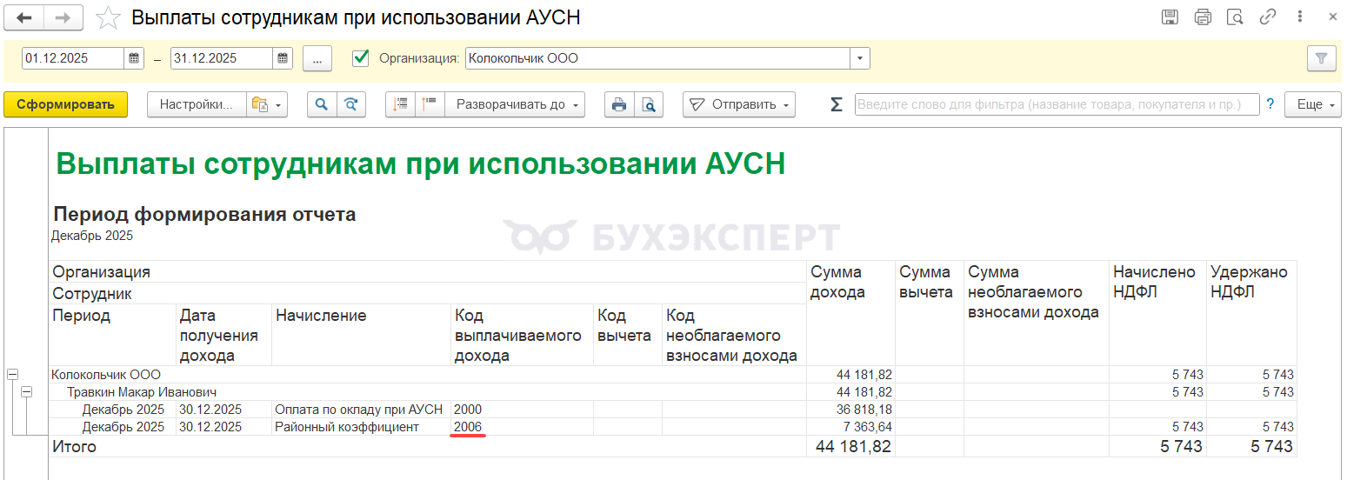Select the amount cell 36 818,18

coord(850,410)
